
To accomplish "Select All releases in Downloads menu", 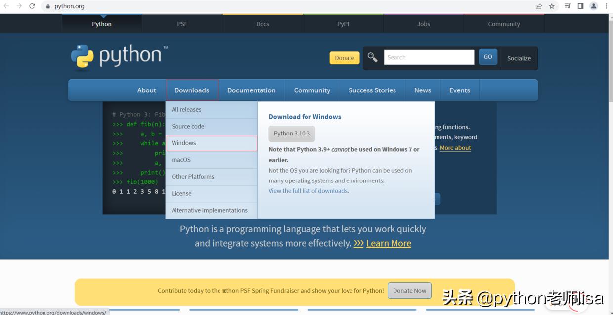I will 212,110.
